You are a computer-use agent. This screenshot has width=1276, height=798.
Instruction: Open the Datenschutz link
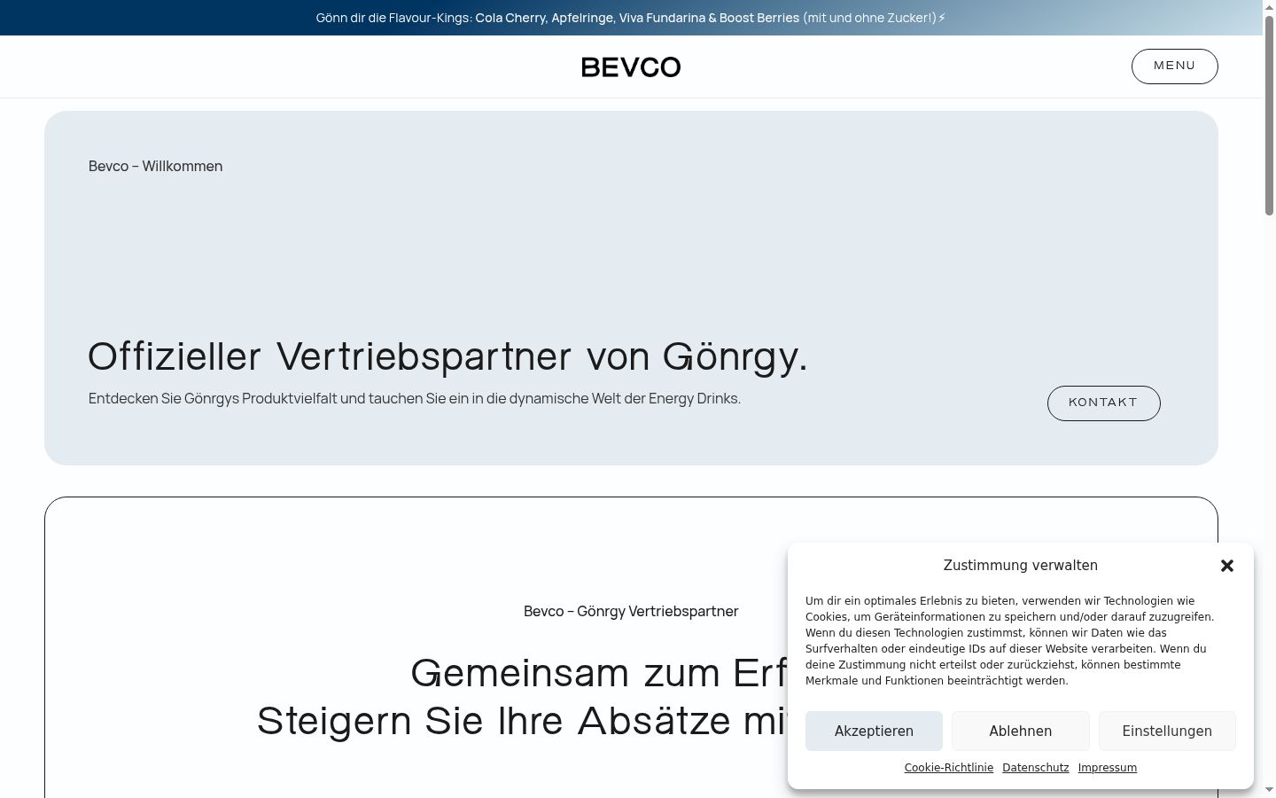pos(1036,768)
